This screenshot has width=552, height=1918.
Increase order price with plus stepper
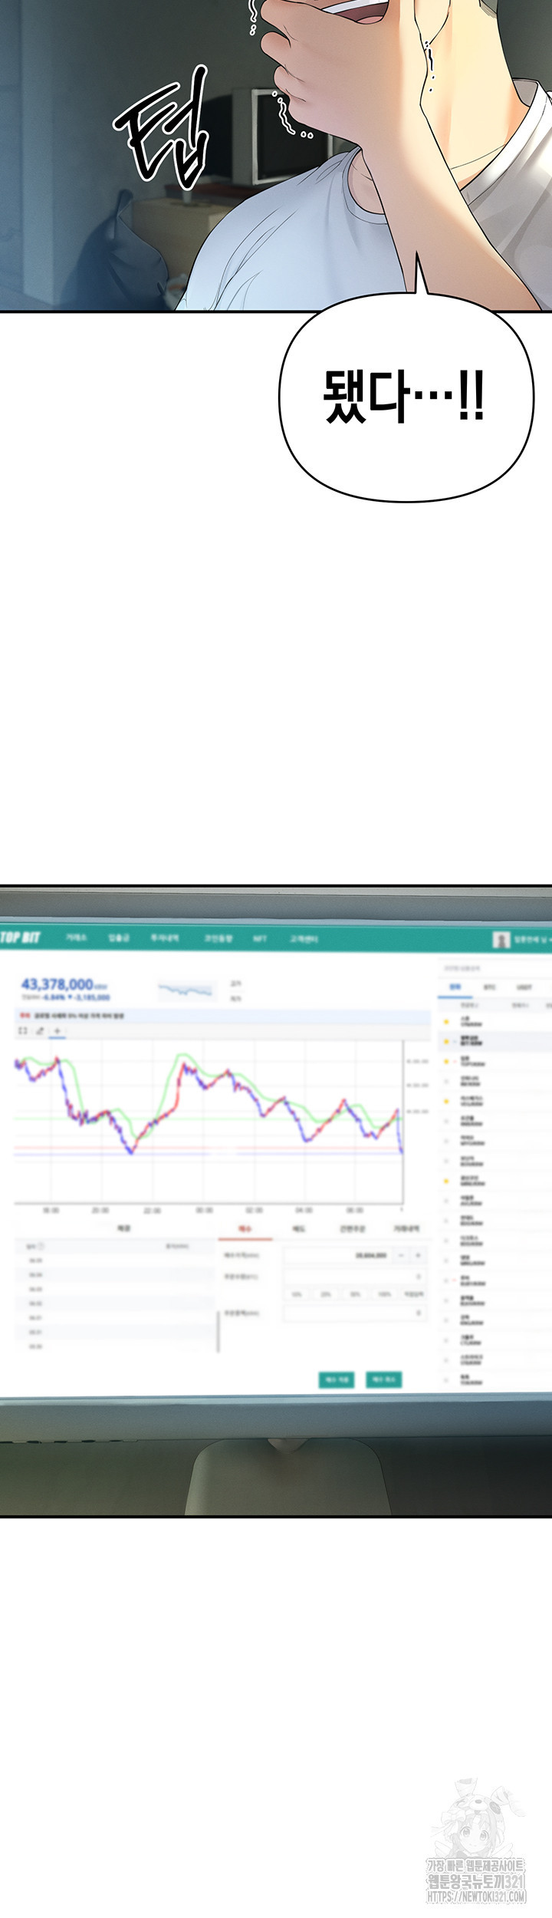(419, 1255)
